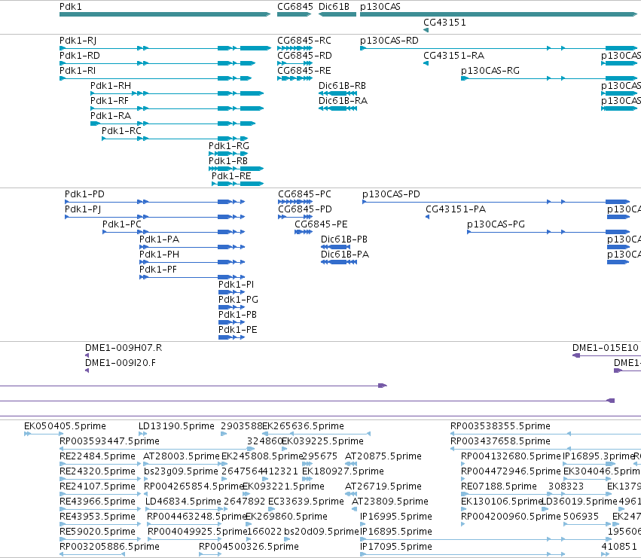This screenshot has width=641, height=558.
Task: Click EST RP003538355.5prime
Action: pyautogui.click(x=500, y=426)
